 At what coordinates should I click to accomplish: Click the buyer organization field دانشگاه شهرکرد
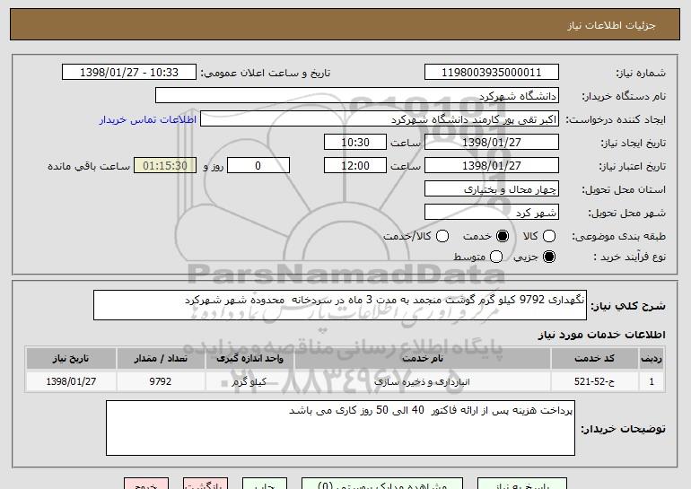357,96
